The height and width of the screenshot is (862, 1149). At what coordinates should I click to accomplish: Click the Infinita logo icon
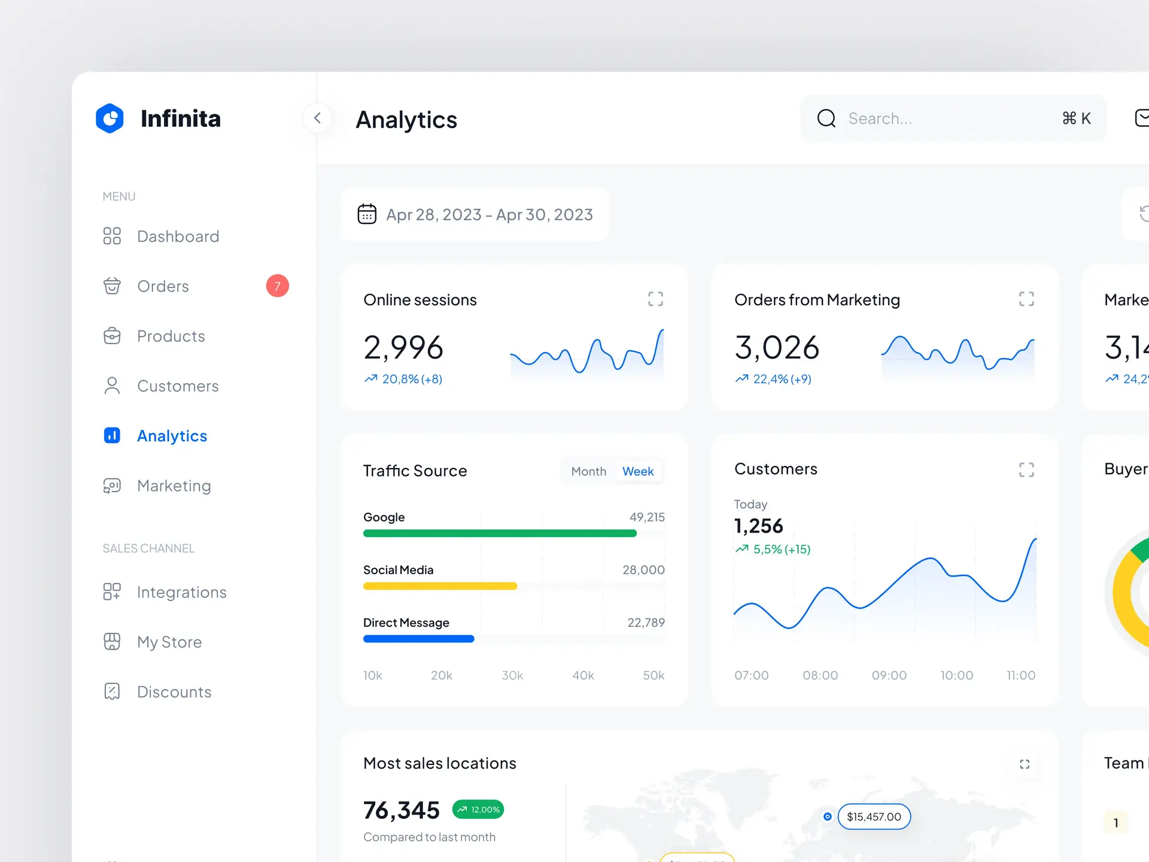110,119
